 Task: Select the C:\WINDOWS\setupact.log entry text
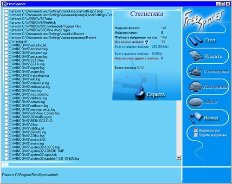click(x=28, y=49)
